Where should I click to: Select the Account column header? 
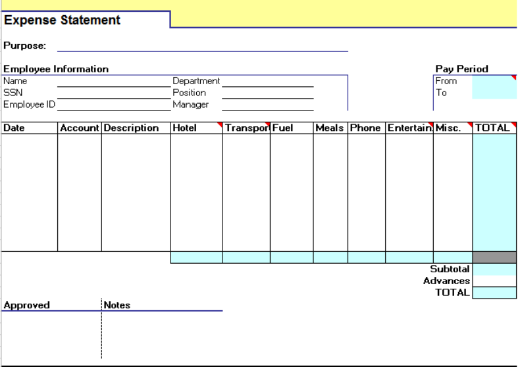(x=80, y=128)
